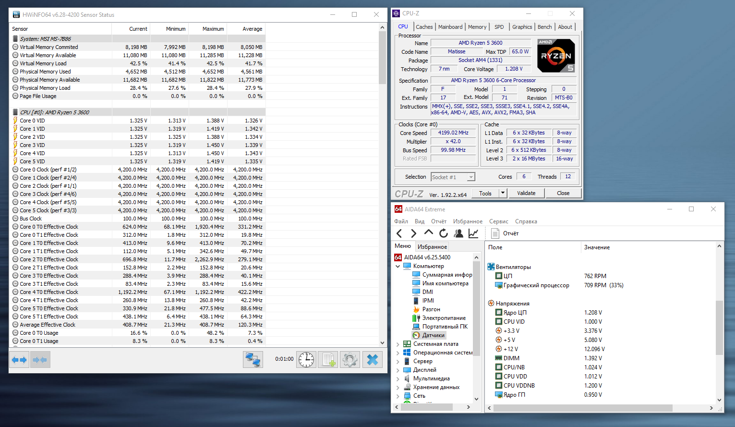Open the Memory tab in CPU-Z
Screen dimensions: 735x427
tap(477, 27)
